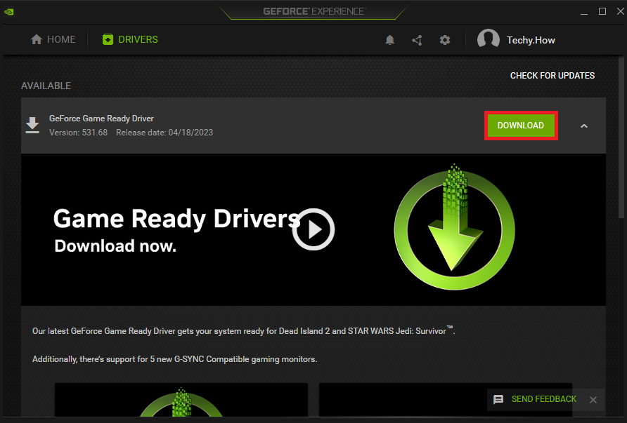Click the driver download arrow icon
The width and height of the screenshot is (627, 423).
coord(32,125)
